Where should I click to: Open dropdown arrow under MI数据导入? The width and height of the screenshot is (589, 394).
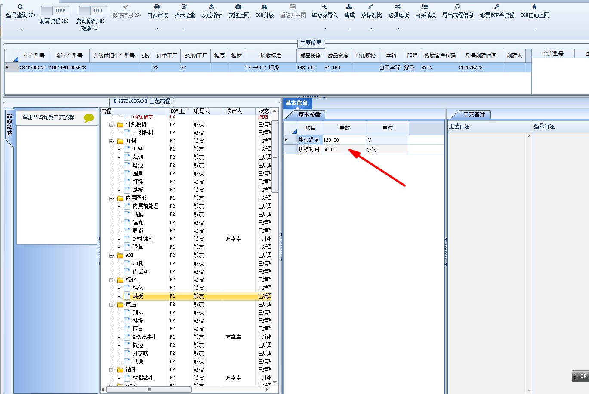tap(325, 28)
